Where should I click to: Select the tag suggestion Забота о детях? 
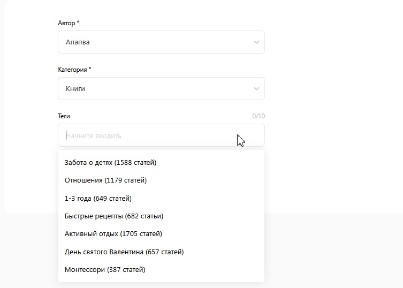coord(162,163)
